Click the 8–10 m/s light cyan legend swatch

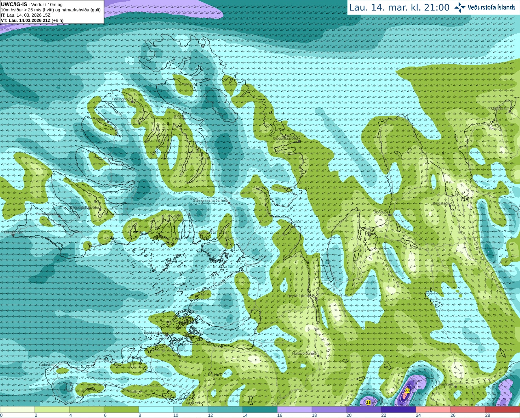tap(156, 409)
